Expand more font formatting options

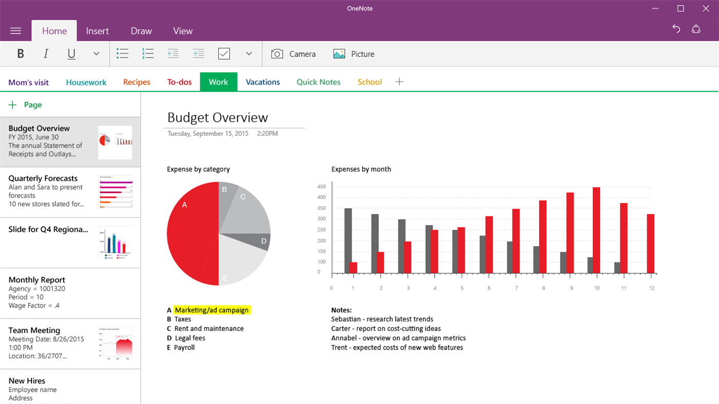96,53
